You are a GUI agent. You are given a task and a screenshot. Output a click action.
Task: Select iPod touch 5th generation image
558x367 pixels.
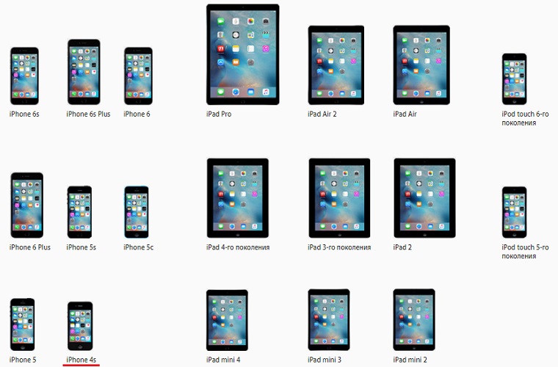[x=514, y=212]
